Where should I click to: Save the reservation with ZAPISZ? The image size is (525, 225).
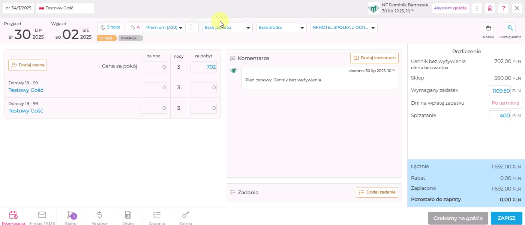tap(506, 218)
